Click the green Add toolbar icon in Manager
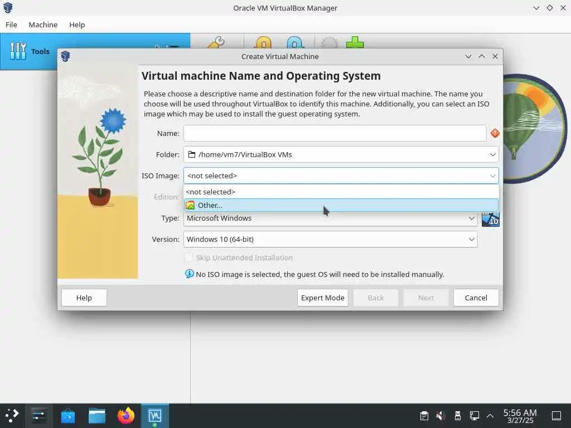Screen dimensions: 571x428 (x=355, y=42)
